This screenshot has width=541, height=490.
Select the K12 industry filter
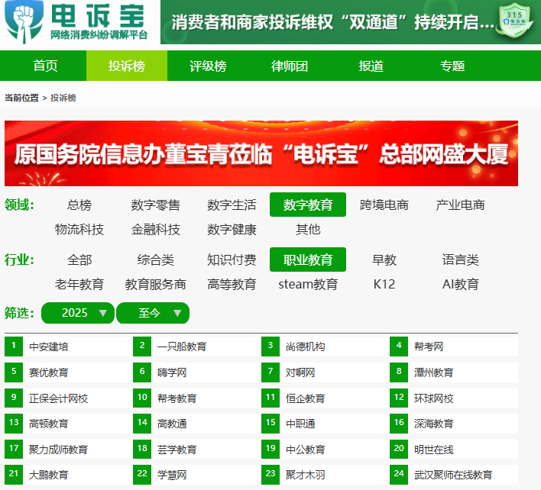point(384,284)
